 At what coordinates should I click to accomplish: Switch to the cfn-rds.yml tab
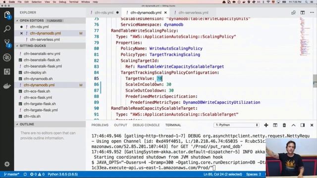pos(104,12)
